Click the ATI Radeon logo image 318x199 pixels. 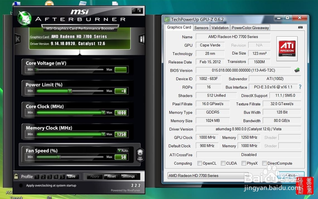287,48
